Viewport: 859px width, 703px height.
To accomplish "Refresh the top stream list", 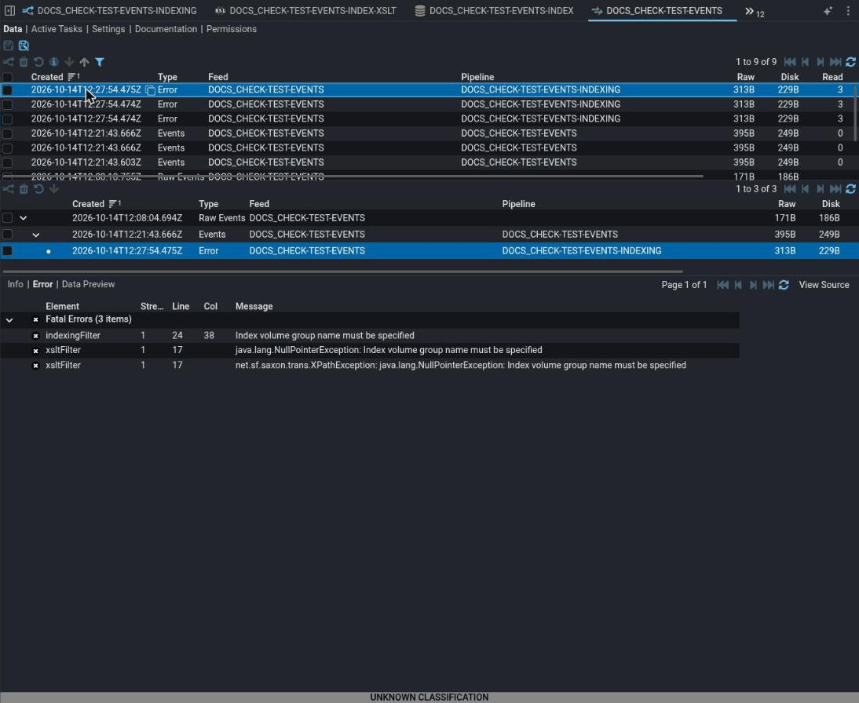I will [x=850, y=62].
